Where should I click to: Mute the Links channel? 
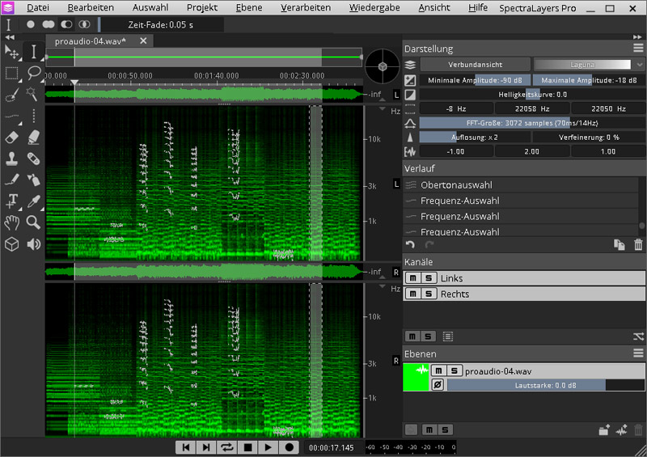(x=412, y=278)
